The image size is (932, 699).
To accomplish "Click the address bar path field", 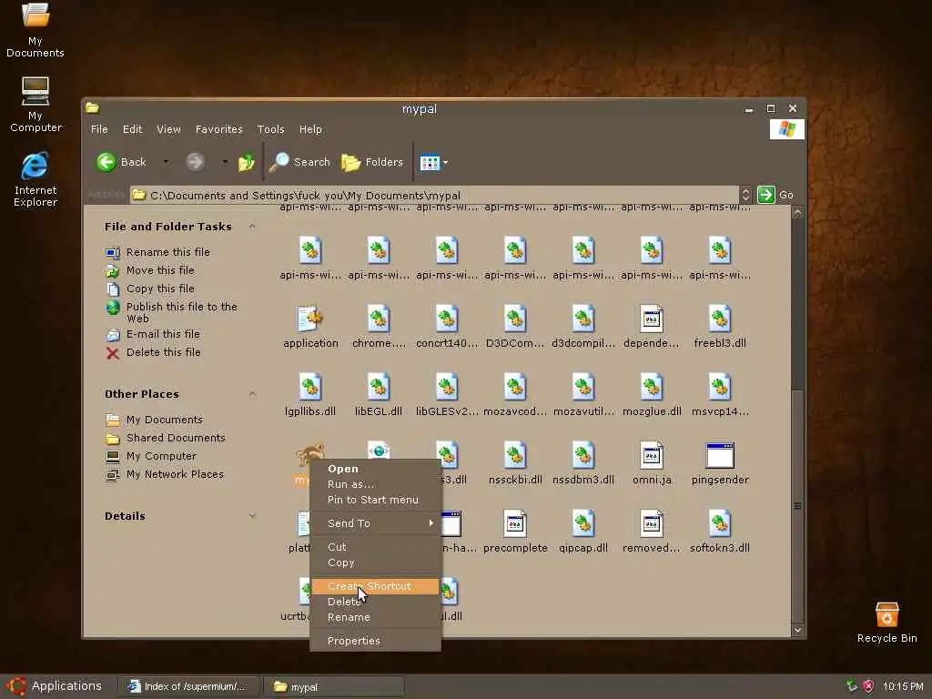I will tap(434, 195).
